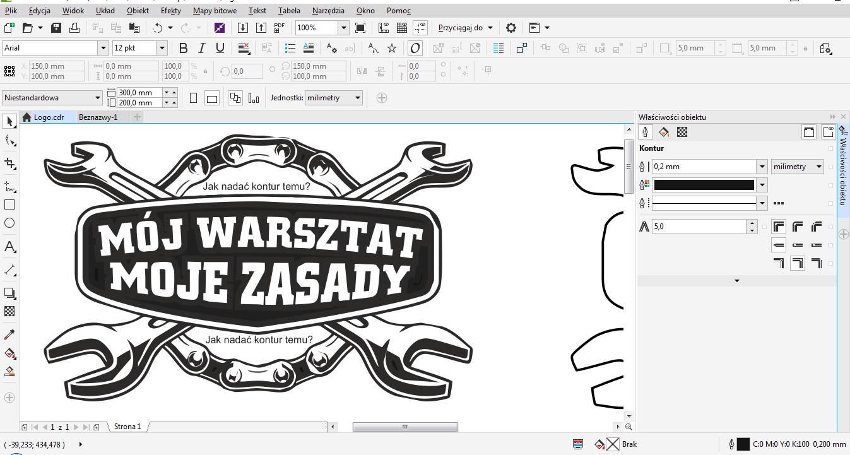
Task: Click the Save floppy disk icon
Action: (56, 28)
